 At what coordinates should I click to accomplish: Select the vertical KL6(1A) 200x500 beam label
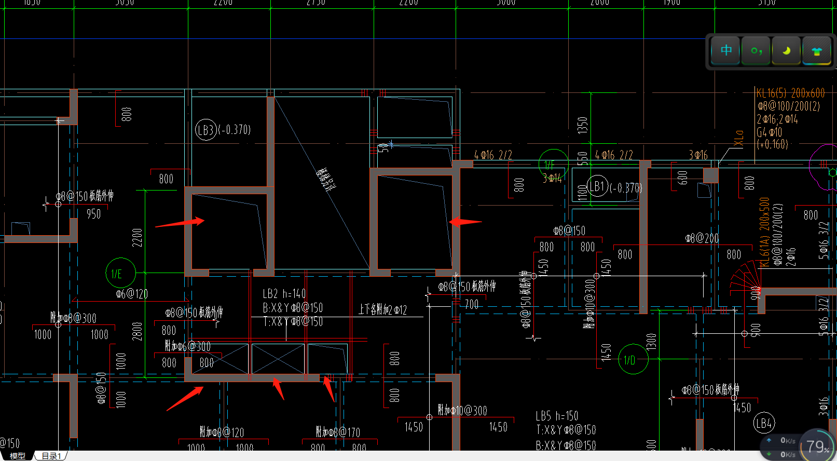point(764,232)
